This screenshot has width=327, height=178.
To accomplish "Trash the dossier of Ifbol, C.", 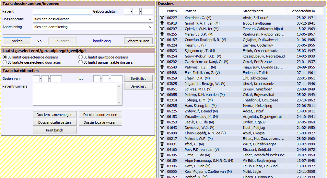I will pos(162,144).
